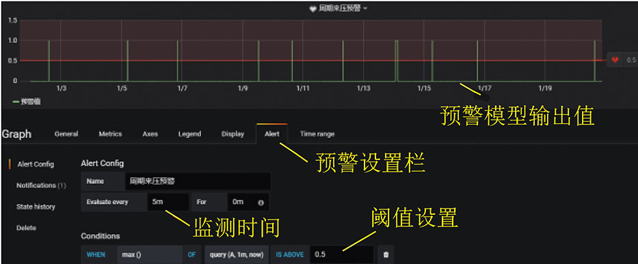This screenshot has width=638, height=264.
Task: Click Delete in the alert sidebar
Action: coord(27,228)
